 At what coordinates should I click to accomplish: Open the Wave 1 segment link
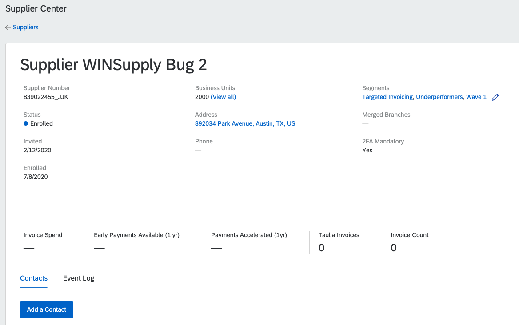tap(476, 97)
